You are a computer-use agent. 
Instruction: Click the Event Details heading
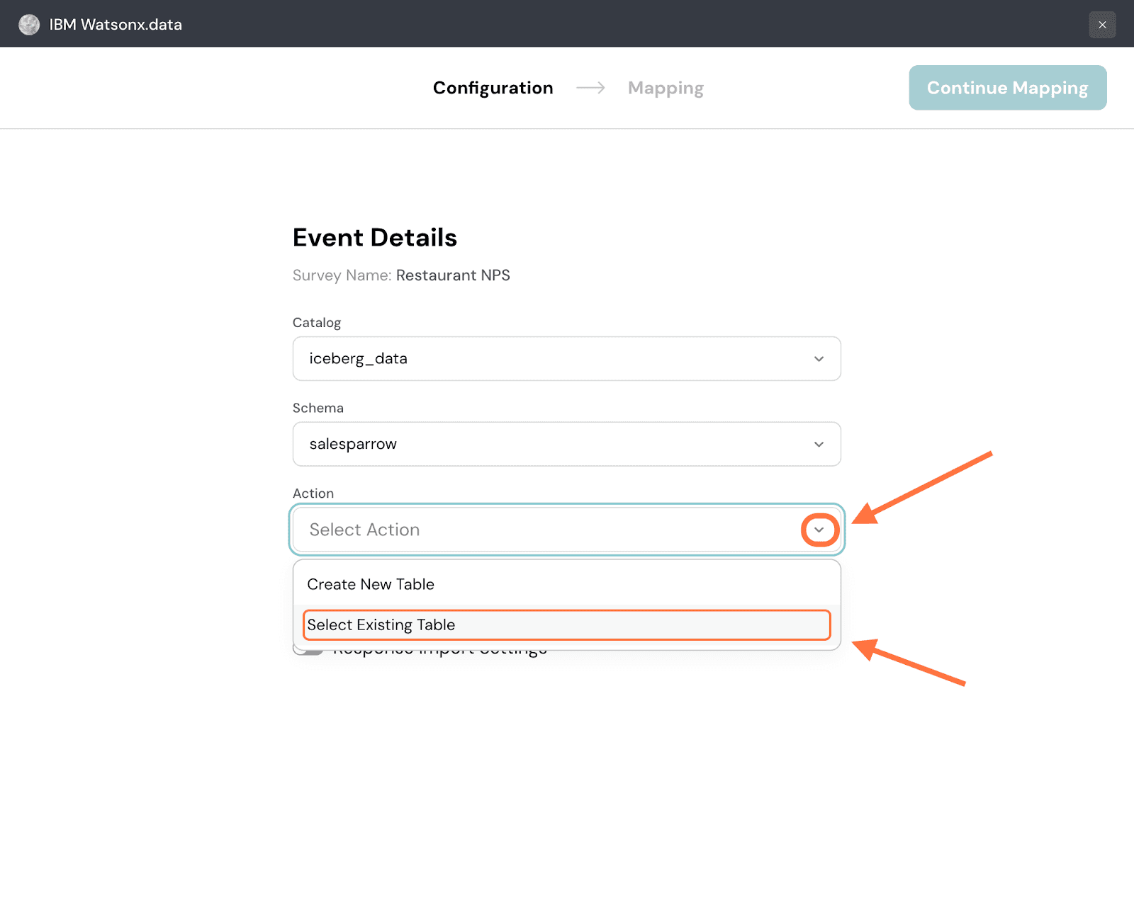point(374,238)
